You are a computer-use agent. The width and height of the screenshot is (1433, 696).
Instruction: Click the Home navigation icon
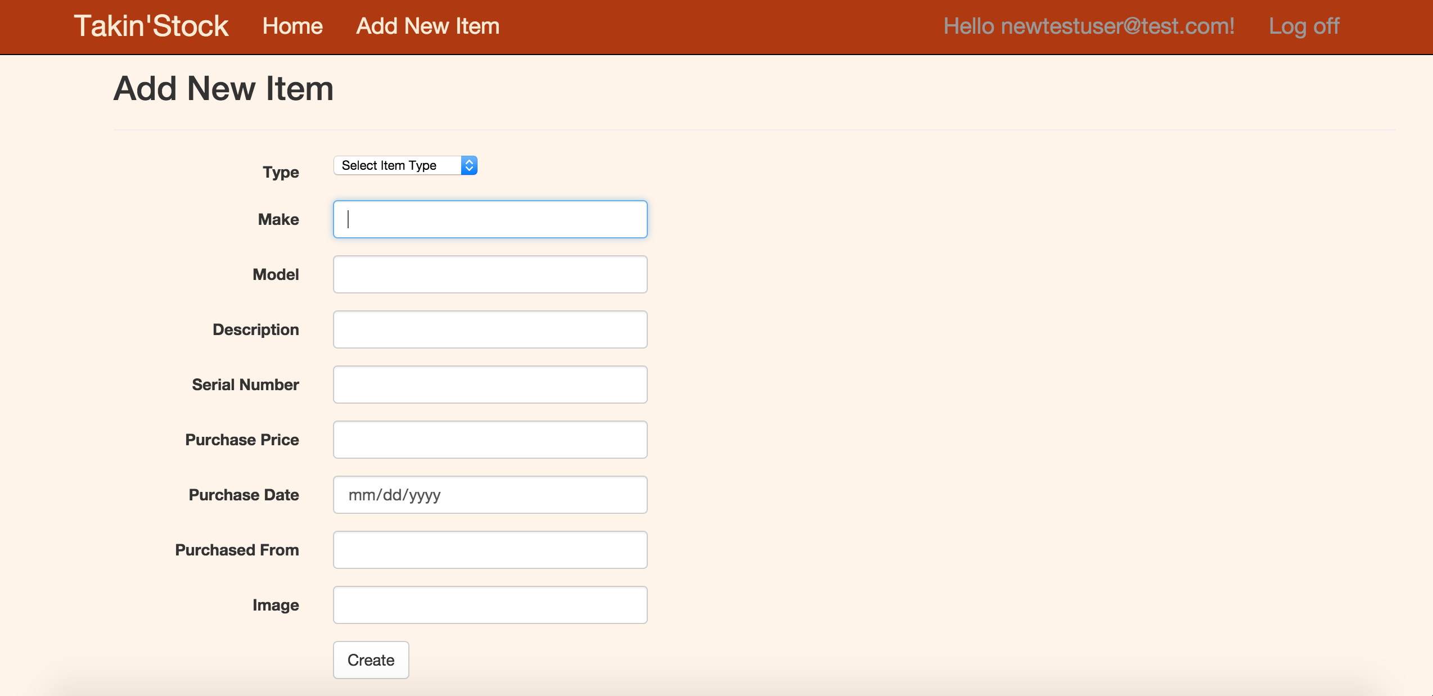pyautogui.click(x=292, y=25)
